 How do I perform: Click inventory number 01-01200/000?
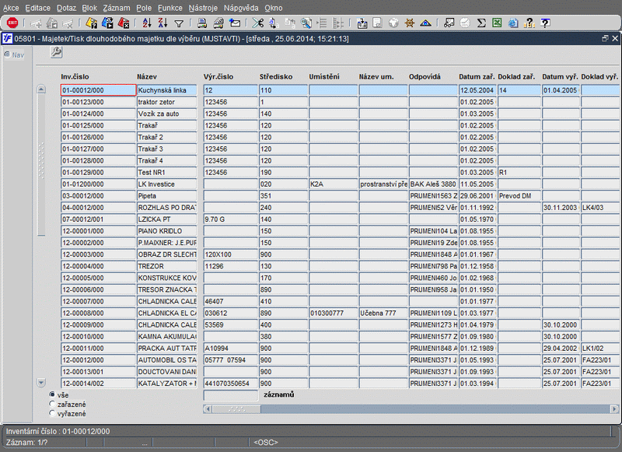pyautogui.click(x=99, y=184)
